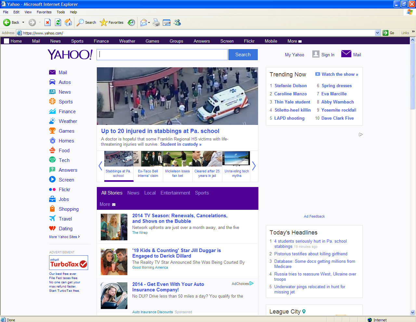Click the Autos car icon in sidebar
The width and height of the screenshot is (416, 322).
(52, 82)
